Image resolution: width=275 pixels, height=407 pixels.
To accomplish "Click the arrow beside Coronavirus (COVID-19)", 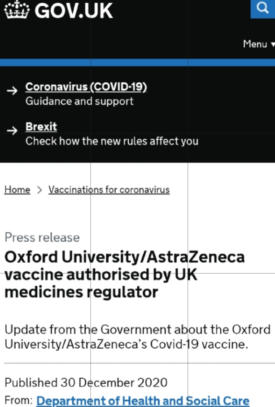I will tap(13, 91).
